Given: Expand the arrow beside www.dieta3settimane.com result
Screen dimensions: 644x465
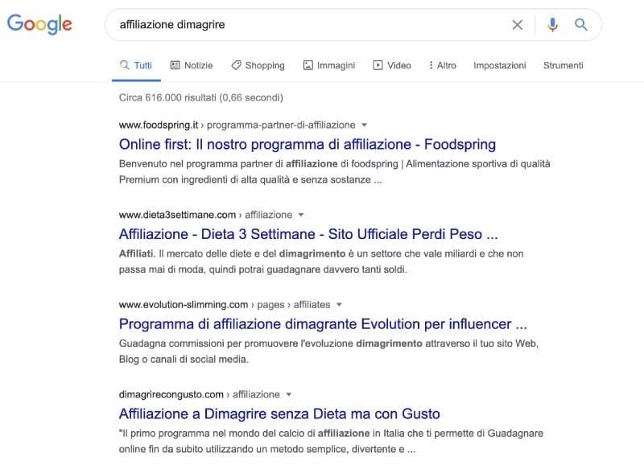Looking at the screenshot, I should [x=301, y=215].
